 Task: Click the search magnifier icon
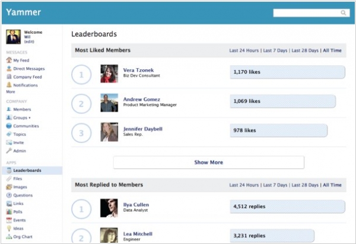click(x=344, y=13)
